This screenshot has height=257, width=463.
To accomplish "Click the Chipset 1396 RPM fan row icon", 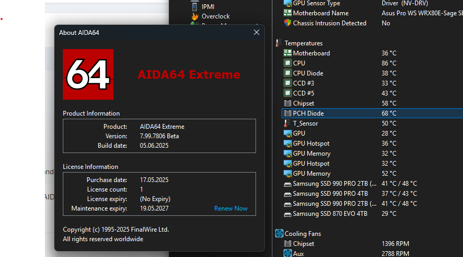I will pyautogui.click(x=287, y=244).
